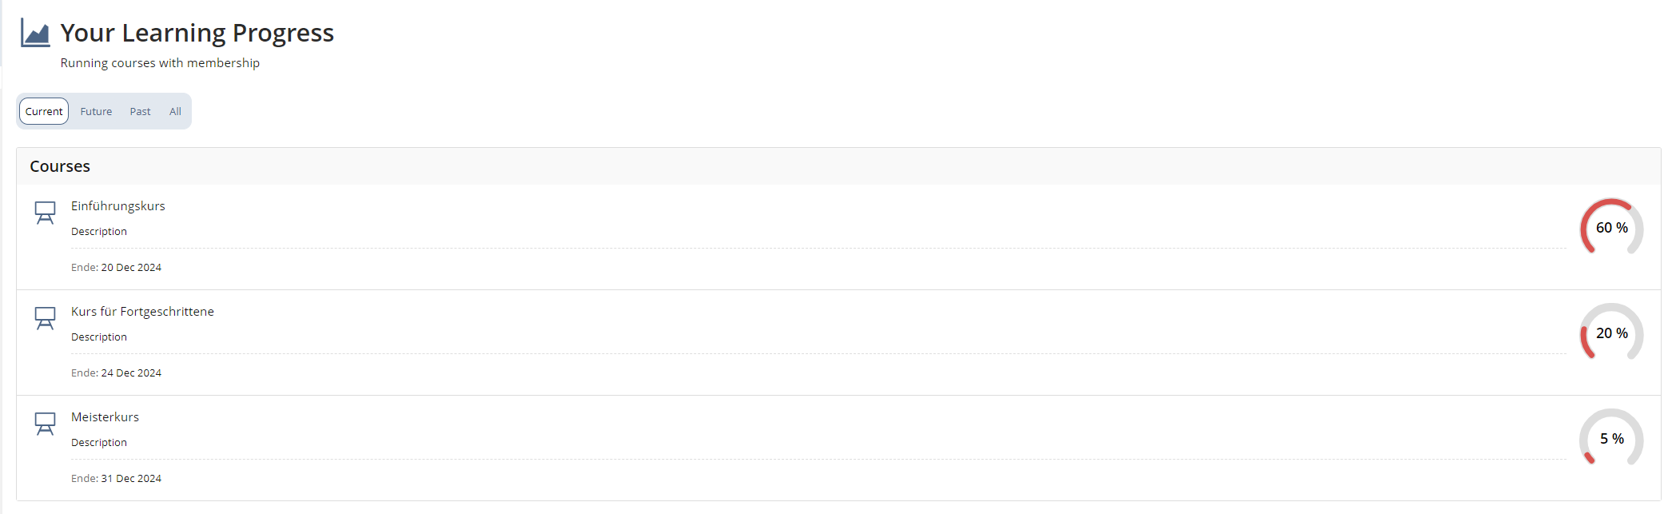Switch to the Future courses tab

(x=96, y=111)
